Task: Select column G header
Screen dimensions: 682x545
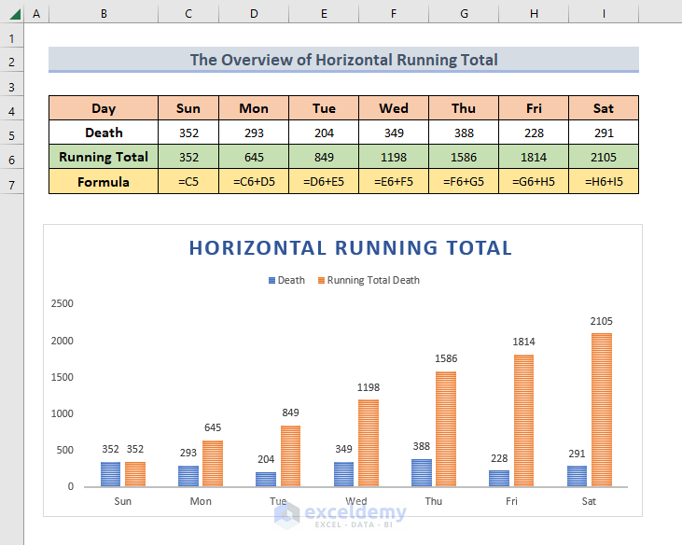Action: click(464, 13)
